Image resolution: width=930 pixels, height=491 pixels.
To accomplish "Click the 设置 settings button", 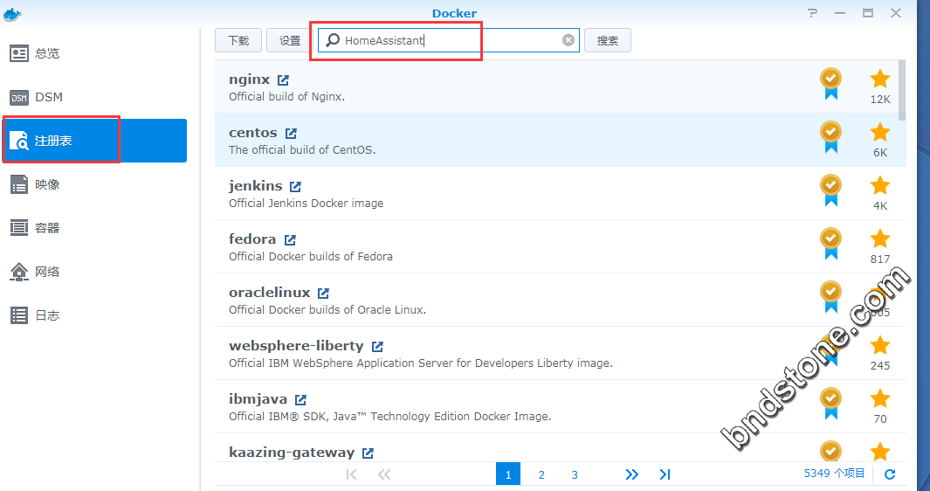I will coord(290,40).
